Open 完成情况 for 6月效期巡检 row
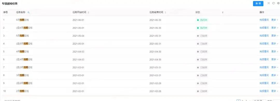The height and width of the screenshot is (101, 280). [x=264, y=20]
